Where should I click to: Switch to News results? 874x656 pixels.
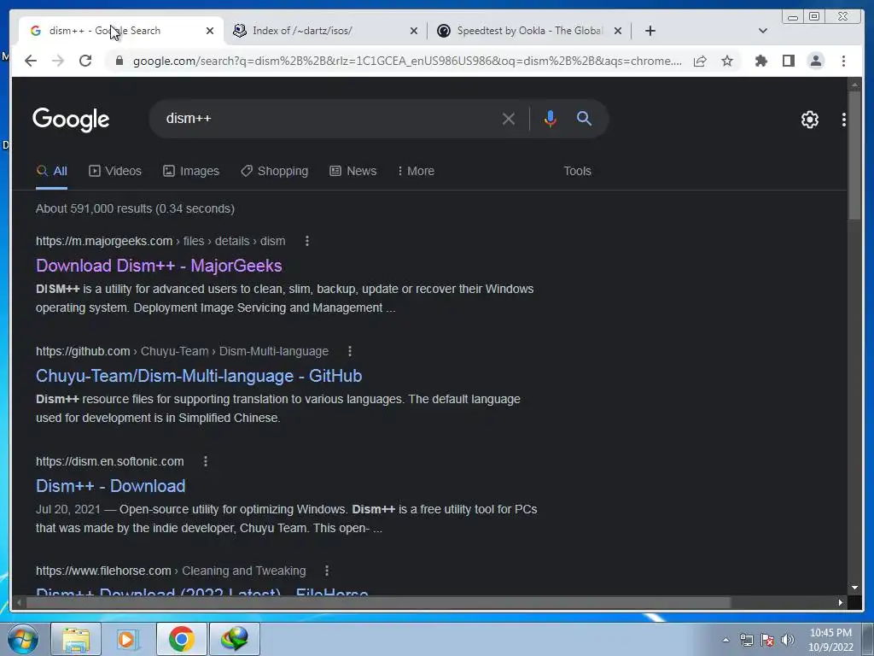(x=353, y=171)
